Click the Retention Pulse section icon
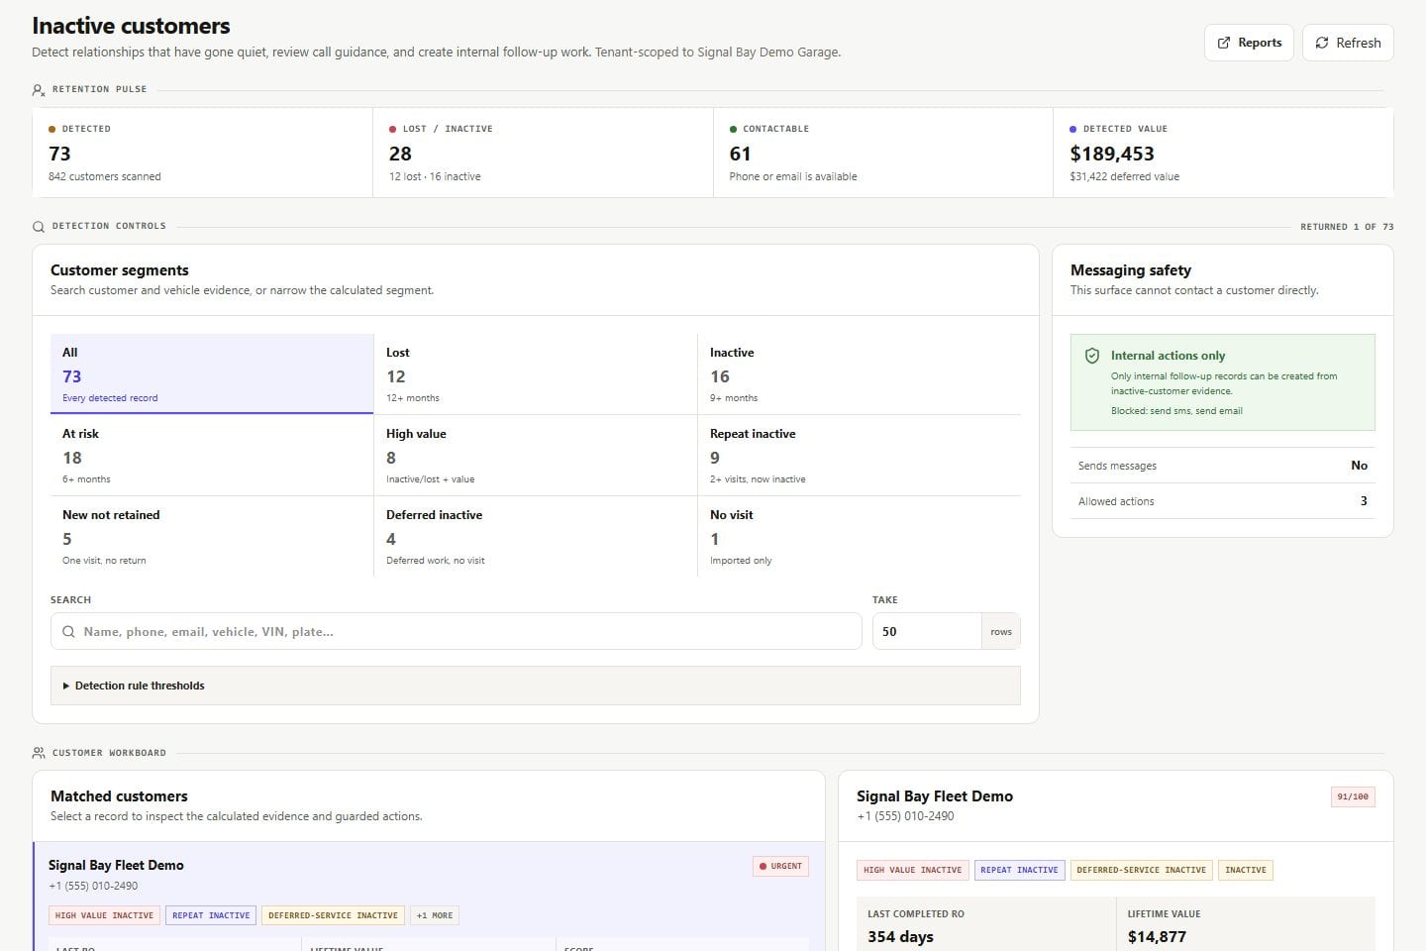 [39, 89]
